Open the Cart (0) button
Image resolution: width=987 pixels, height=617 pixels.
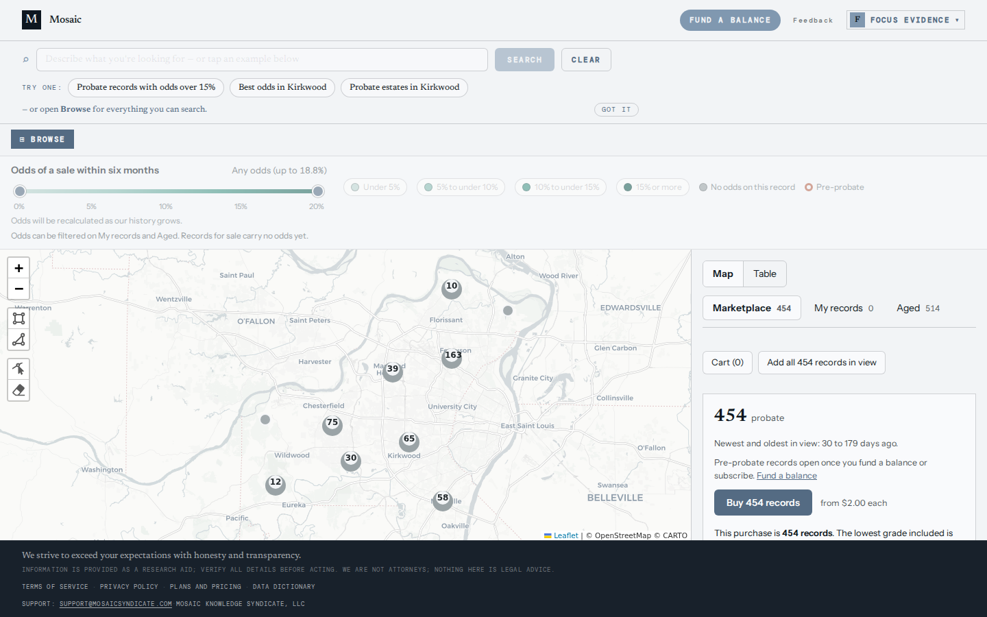click(727, 363)
